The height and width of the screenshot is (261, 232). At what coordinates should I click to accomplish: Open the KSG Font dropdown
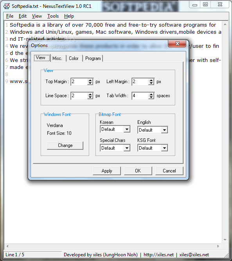pyautogui.click(x=165, y=148)
